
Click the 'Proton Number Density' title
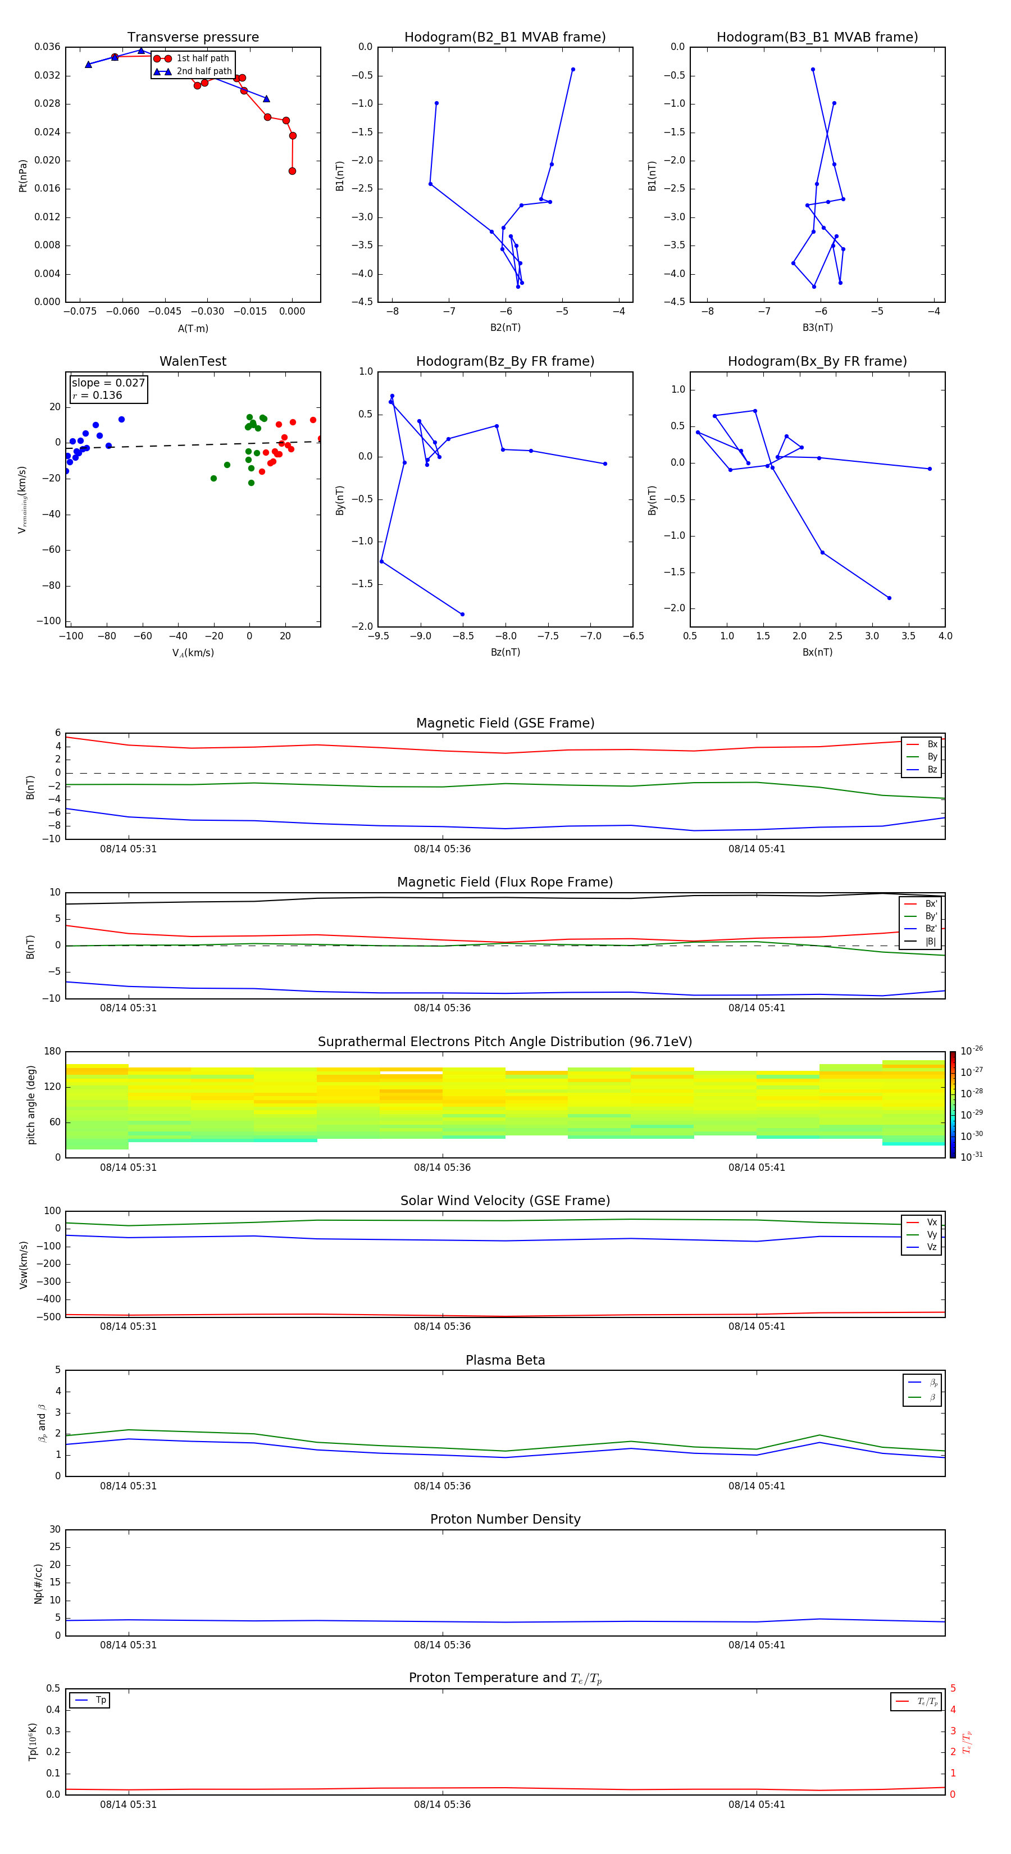pos(505,1520)
